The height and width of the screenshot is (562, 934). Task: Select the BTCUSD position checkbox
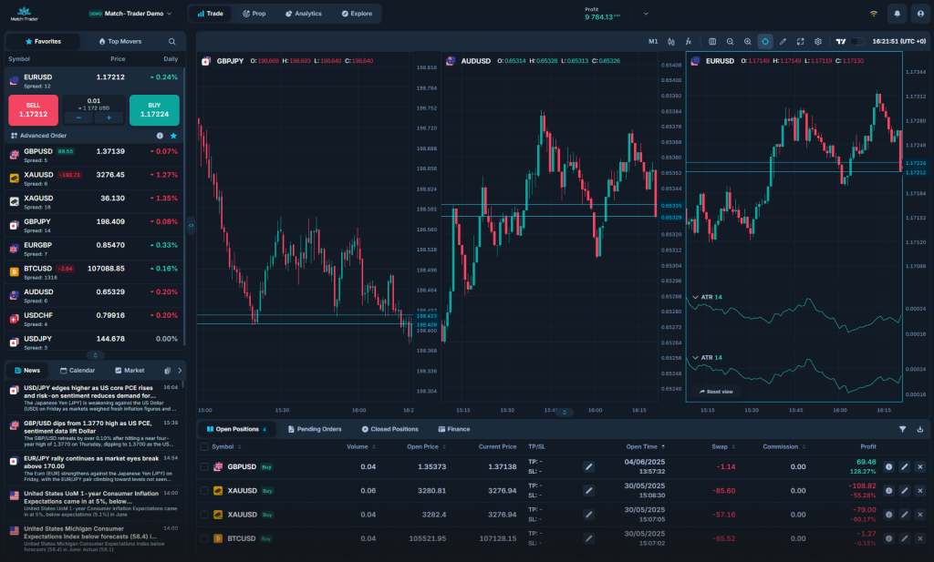[x=204, y=538]
